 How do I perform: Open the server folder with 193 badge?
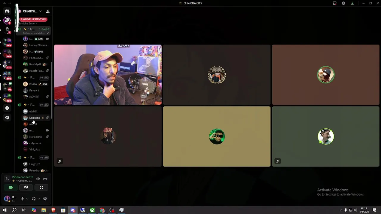coord(7,97)
